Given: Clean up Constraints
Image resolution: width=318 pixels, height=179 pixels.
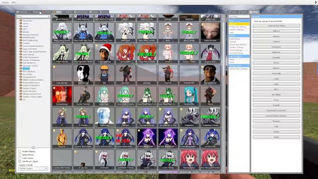Looking at the screenshot, I should pos(276,47).
